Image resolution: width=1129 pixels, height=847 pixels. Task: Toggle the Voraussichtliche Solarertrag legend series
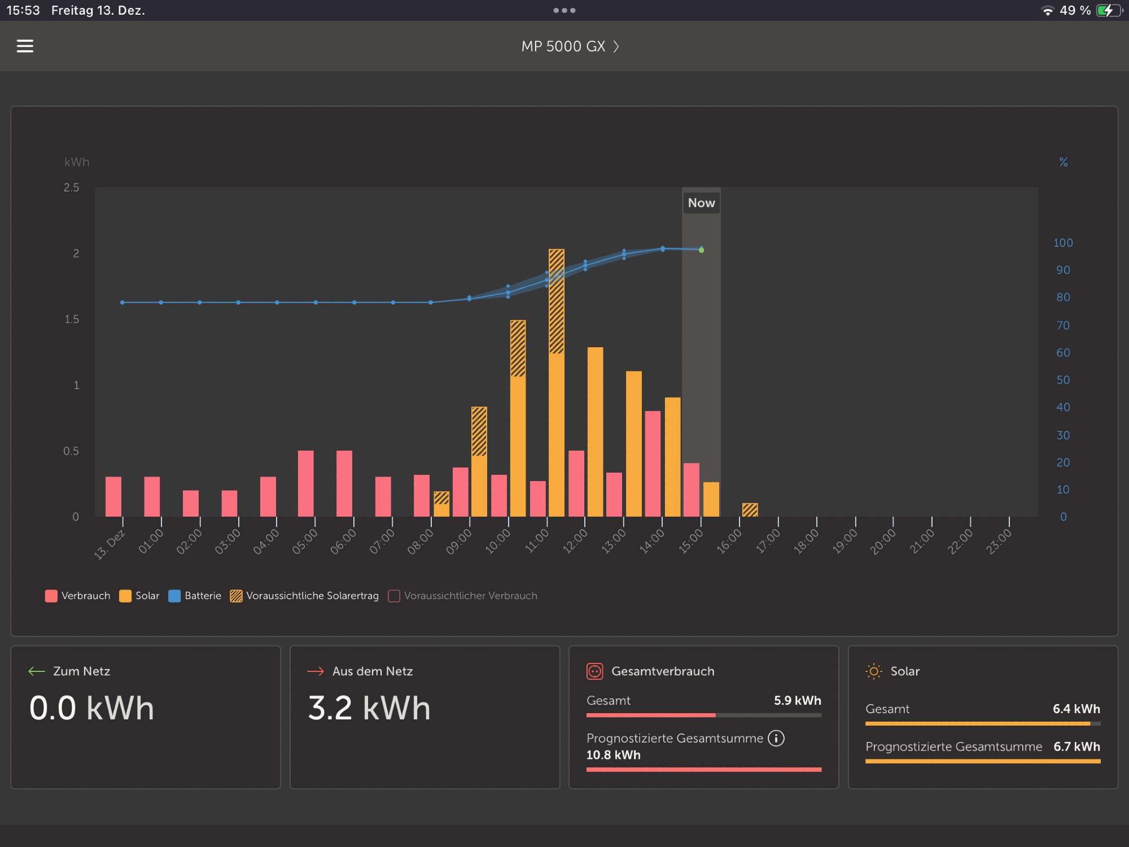pos(304,596)
